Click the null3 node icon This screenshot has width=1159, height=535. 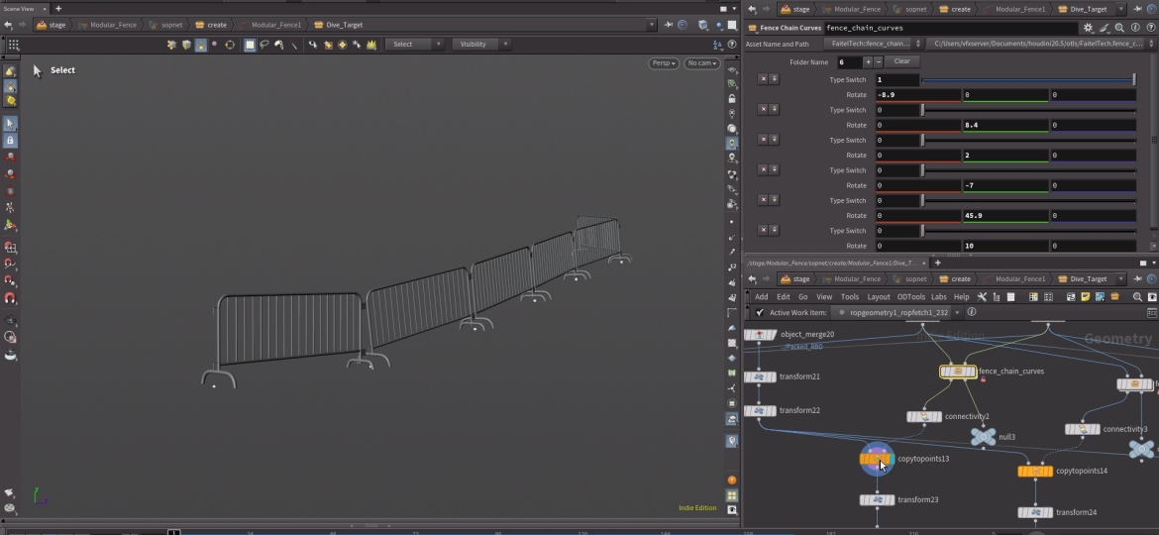pyautogui.click(x=983, y=437)
